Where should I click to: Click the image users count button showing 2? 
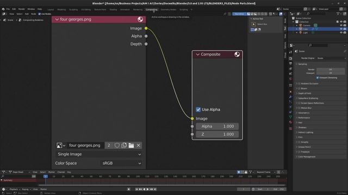(109, 145)
